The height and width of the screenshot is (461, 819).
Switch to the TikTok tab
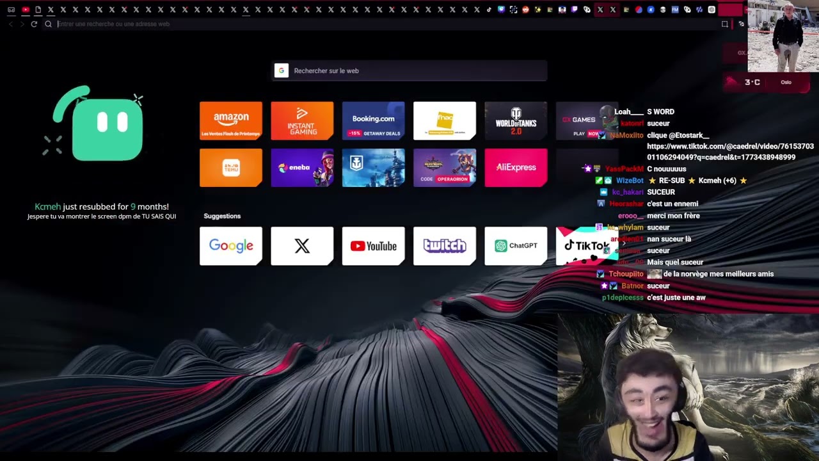489,10
